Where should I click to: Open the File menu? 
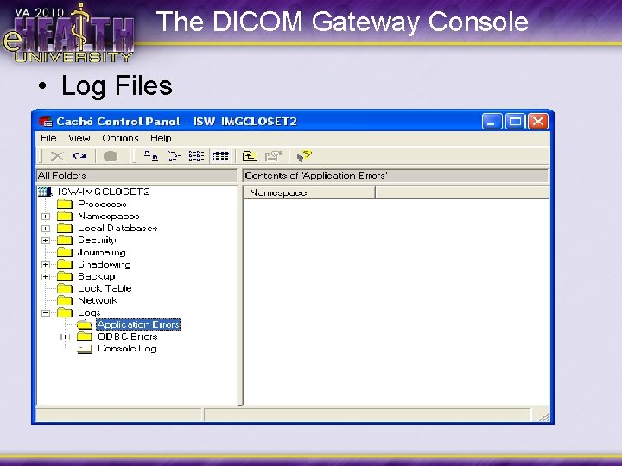pyautogui.click(x=48, y=138)
